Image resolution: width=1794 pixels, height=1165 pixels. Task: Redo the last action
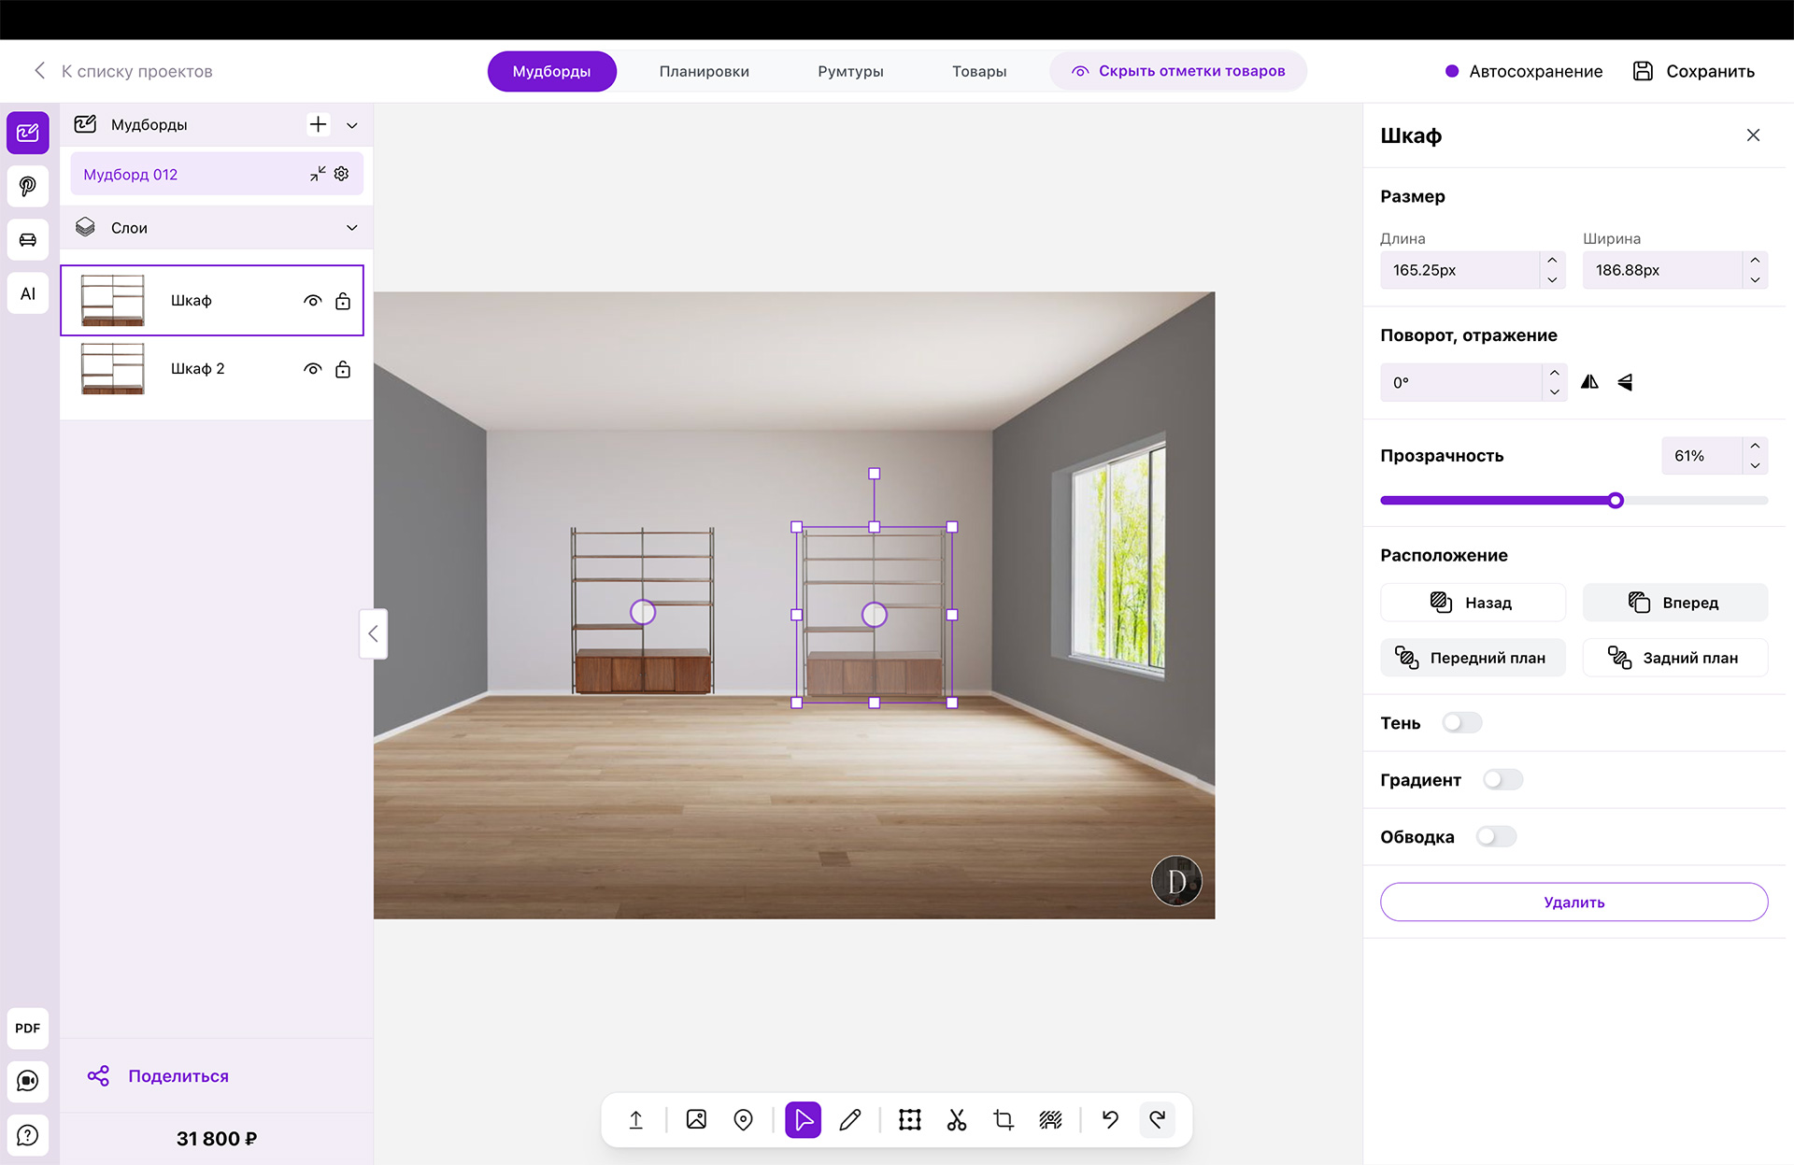(1157, 1119)
